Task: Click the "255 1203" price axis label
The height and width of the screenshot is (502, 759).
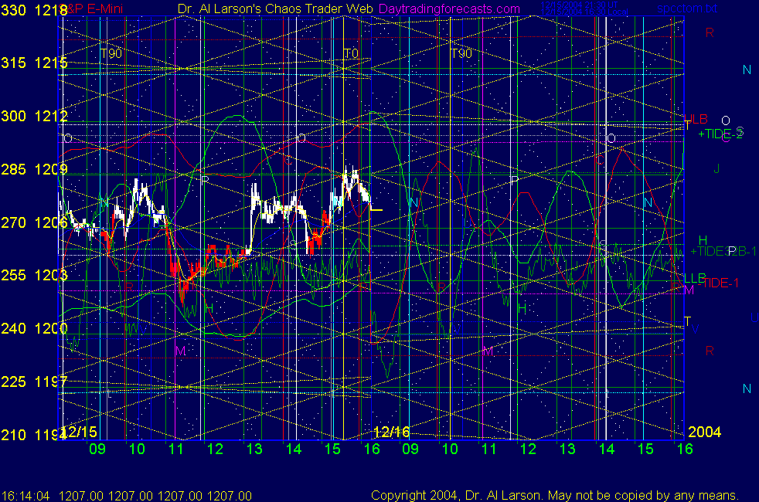Action: click(x=34, y=275)
